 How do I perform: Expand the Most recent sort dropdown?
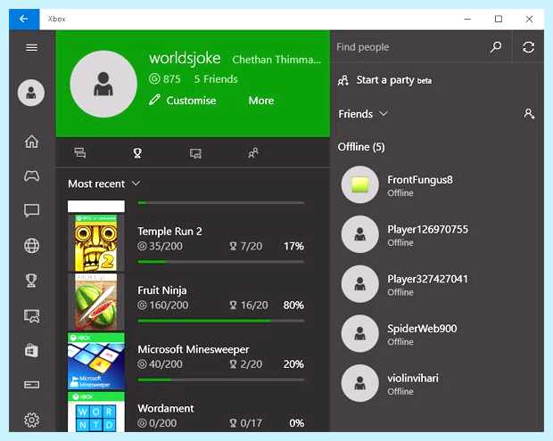click(104, 184)
